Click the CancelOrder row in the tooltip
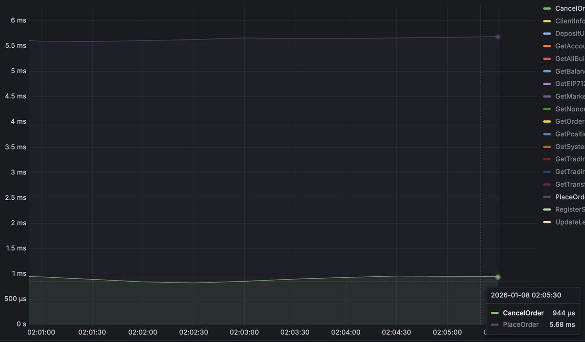This screenshot has width=585, height=342. [x=533, y=313]
